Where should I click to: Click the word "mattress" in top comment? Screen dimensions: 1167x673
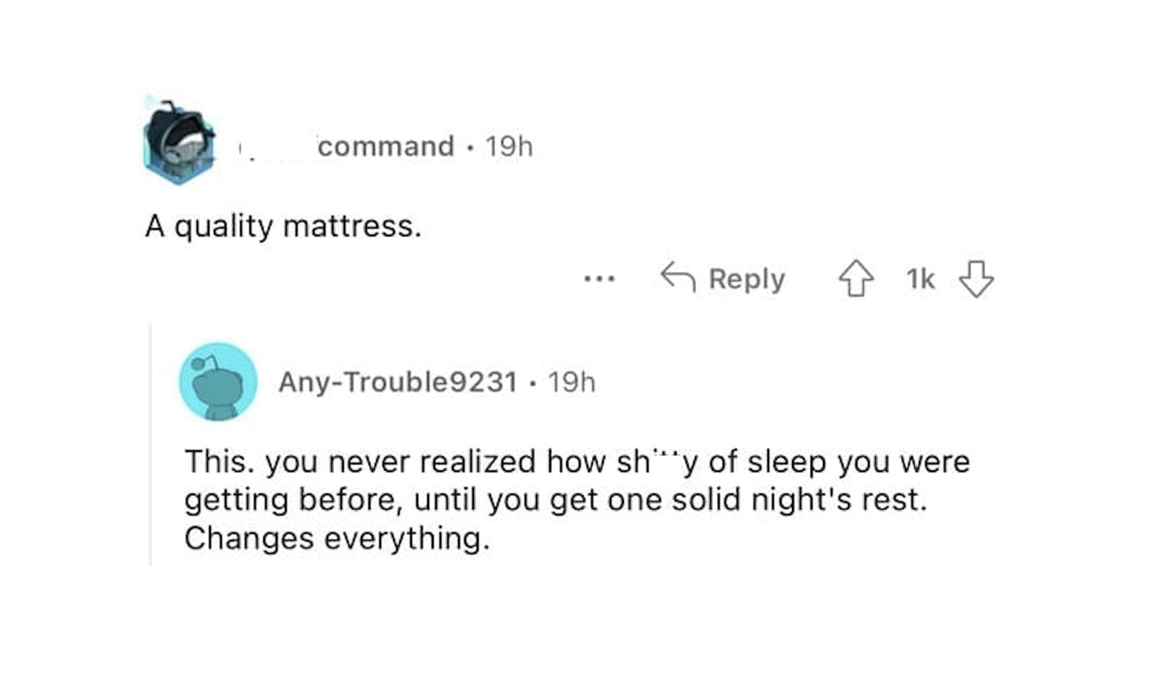pyautogui.click(x=352, y=226)
